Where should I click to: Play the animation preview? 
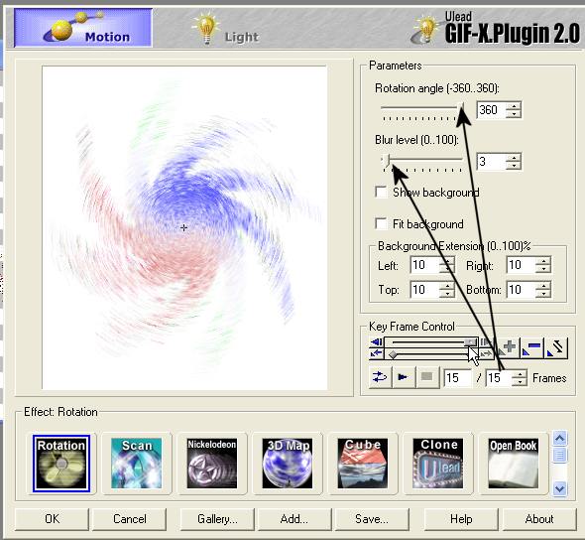(404, 377)
